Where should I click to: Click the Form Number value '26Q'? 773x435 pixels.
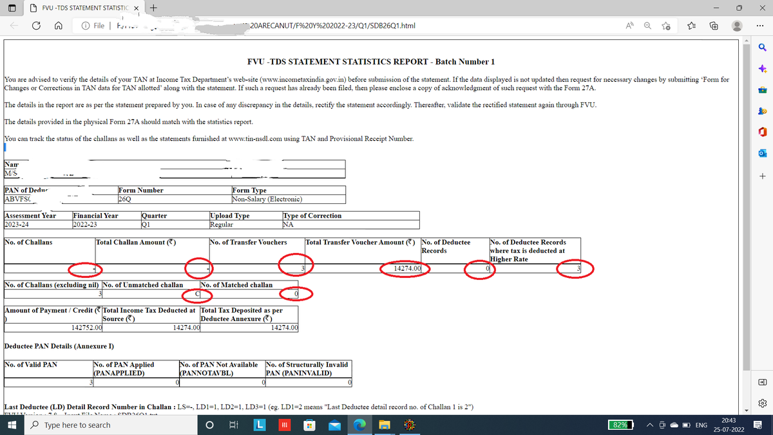[x=126, y=199]
